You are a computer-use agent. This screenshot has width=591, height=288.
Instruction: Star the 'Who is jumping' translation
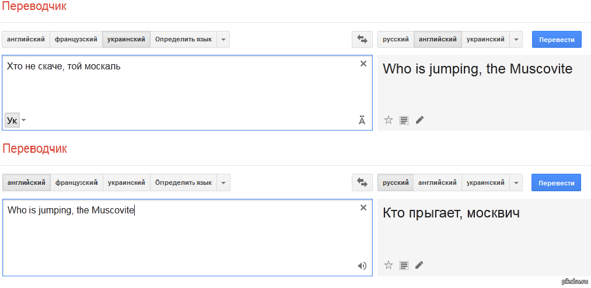pos(389,120)
